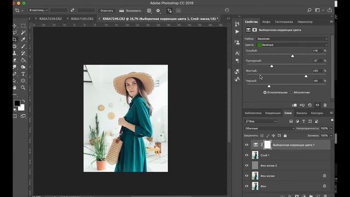Expand the Заливка fill dropdown arrow
This screenshot has width=350, height=197.
(331, 136)
